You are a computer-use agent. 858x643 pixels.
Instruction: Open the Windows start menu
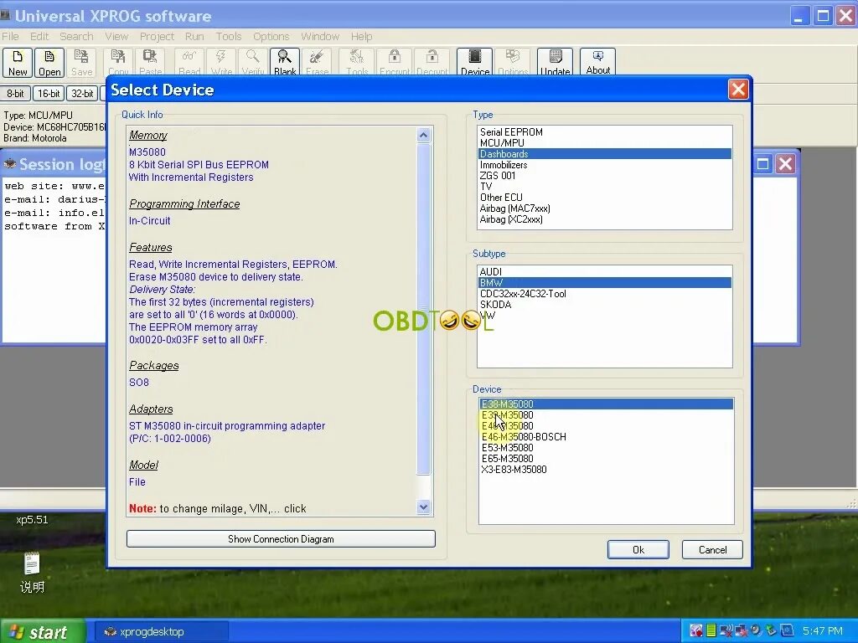[42, 631]
